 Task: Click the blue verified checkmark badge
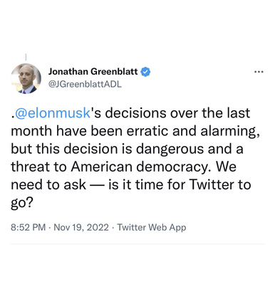tap(145, 72)
